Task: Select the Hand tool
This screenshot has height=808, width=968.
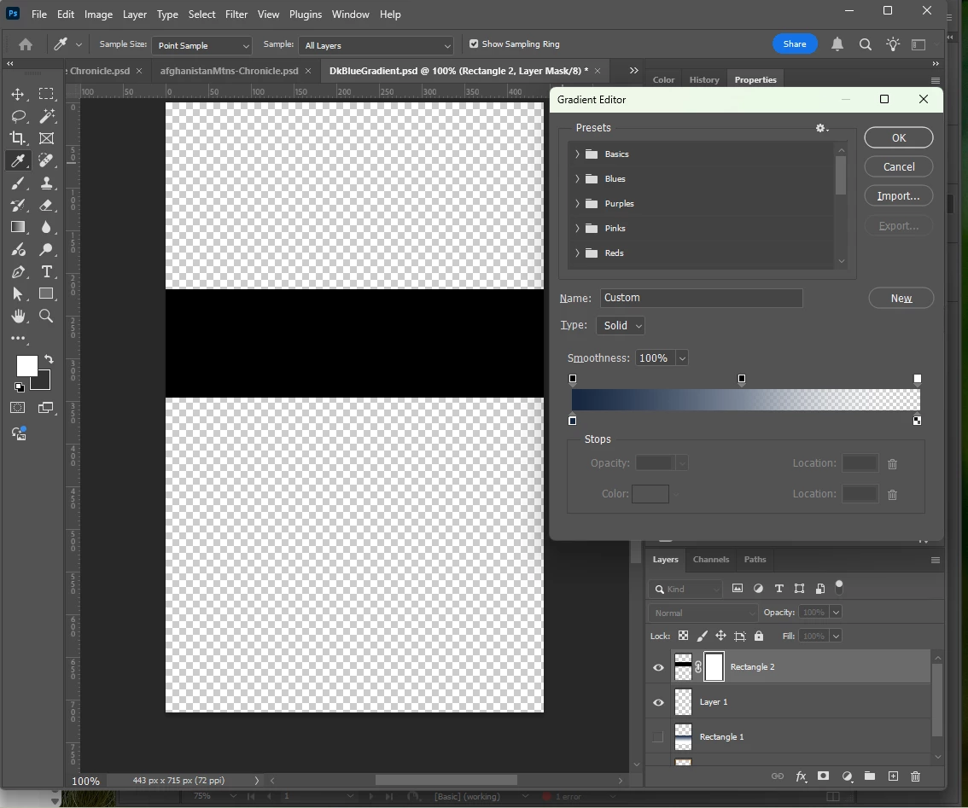Action: point(18,316)
